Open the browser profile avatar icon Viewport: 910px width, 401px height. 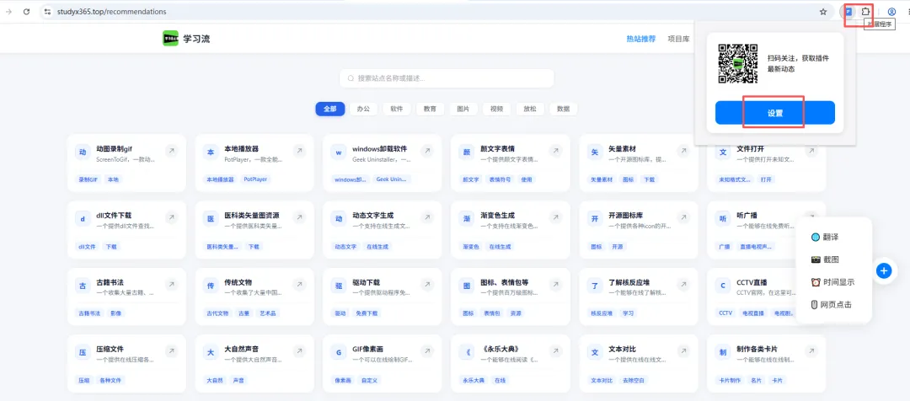[x=892, y=12]
